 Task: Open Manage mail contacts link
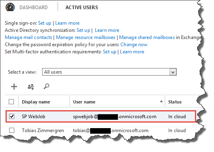[x=29, y=37]
